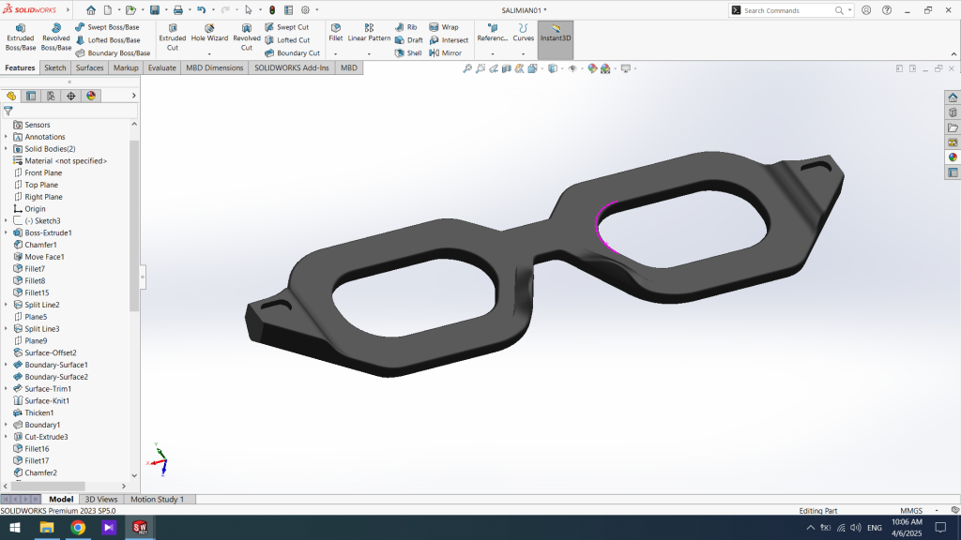Start a Revolved Cut
Screen dimensions: 961x540
point(247,37)
